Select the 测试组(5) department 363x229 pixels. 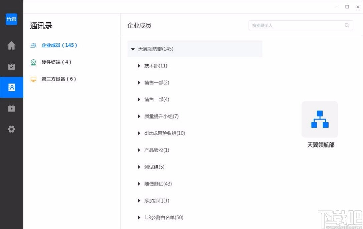click(x=154, y=167)
